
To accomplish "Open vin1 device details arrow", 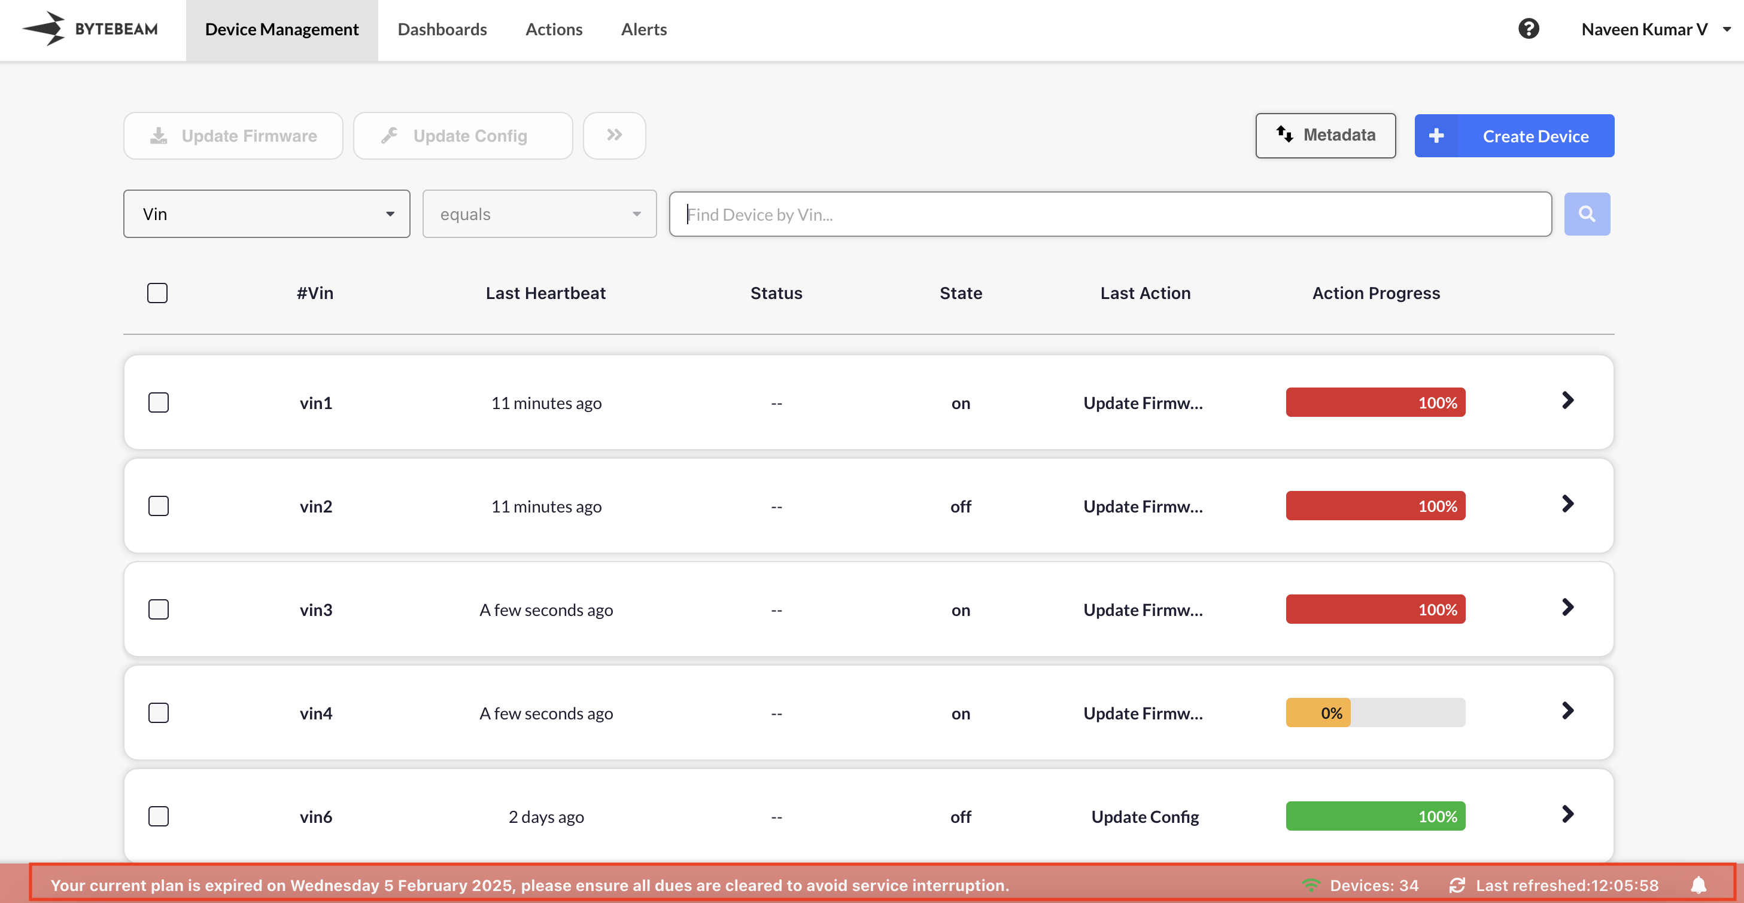I will (x=1567, y=401).
